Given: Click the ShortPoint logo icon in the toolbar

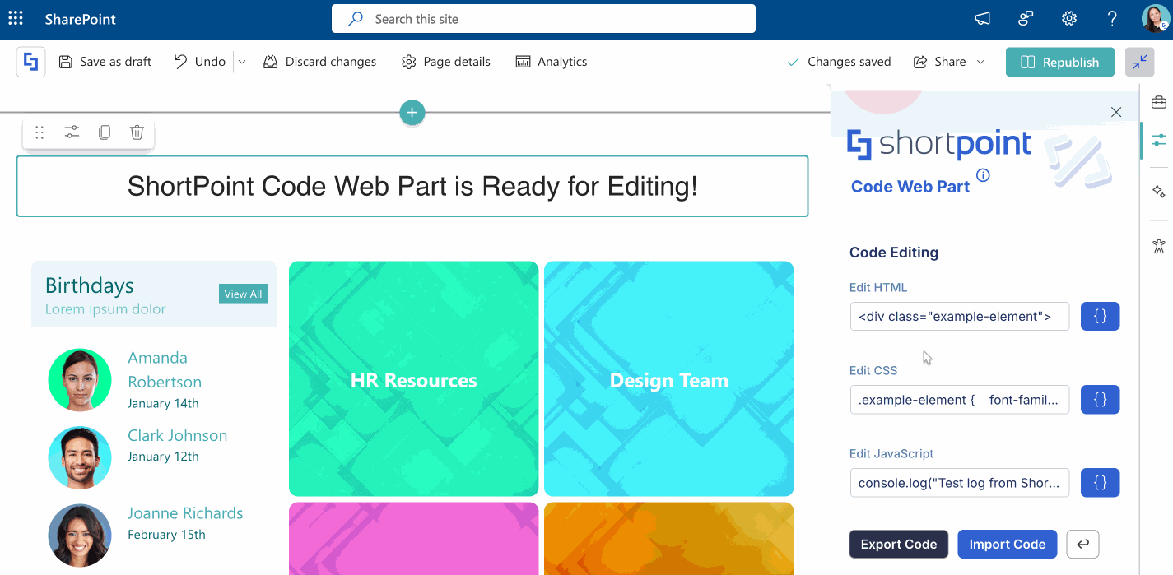Looking at the screenshot, I should (x=31, y=62).
